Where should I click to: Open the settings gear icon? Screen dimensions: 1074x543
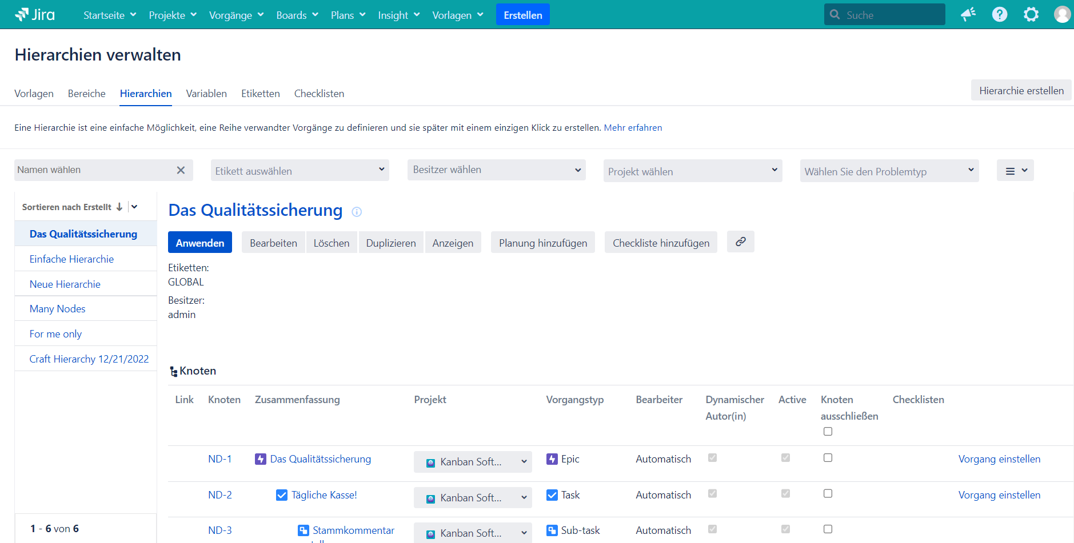click(1031, 14)
